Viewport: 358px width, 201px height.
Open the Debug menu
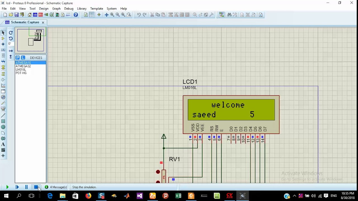click(69, 9)
